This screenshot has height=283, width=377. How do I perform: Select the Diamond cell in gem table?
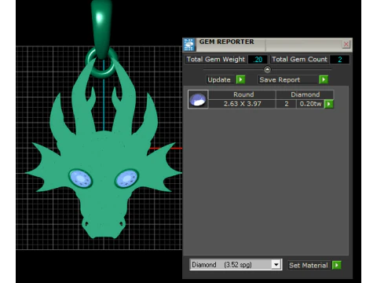pyautogui.click(x=305, y=94)
